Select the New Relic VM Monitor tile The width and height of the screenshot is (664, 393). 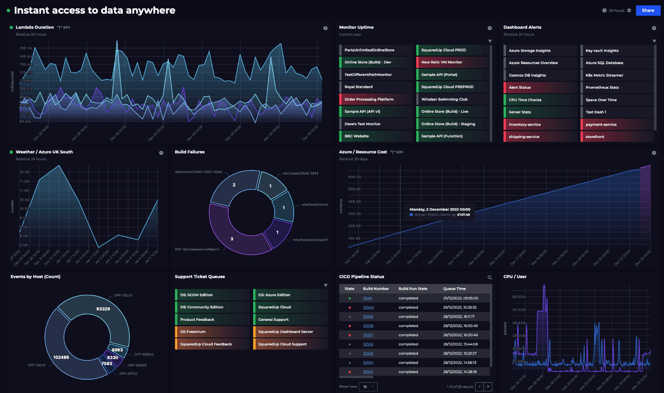(x=453, y=61)
